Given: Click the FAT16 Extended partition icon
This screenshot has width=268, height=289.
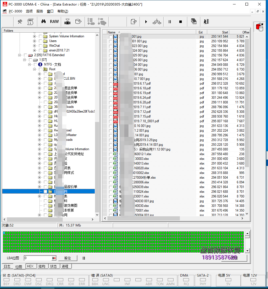Looking at the screenshot, I should tap(30, 55).
